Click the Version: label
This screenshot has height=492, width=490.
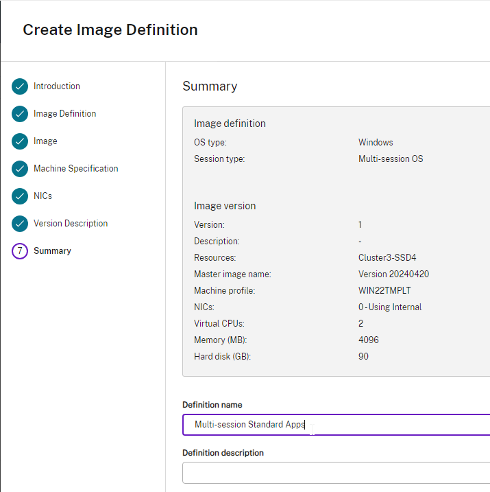[x=209, y=224]
